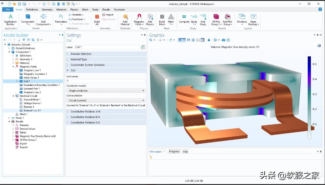The image size is (325, 185).
Task: Click move up arrow in Model Builder toolbar
Action: tap(14, 40)
